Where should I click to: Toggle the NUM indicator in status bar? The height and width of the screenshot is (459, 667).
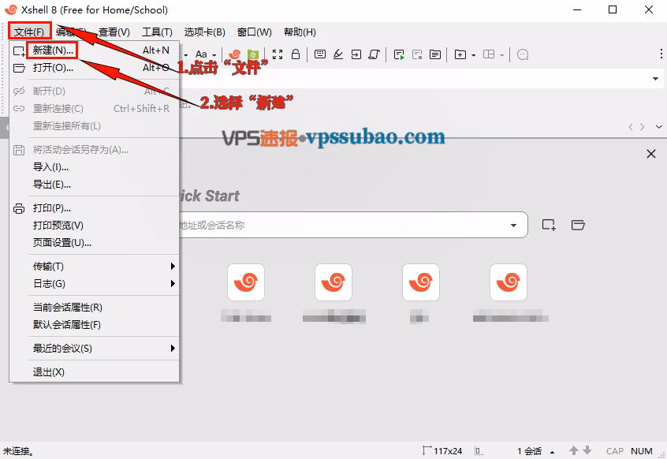[x=643, y=451]
